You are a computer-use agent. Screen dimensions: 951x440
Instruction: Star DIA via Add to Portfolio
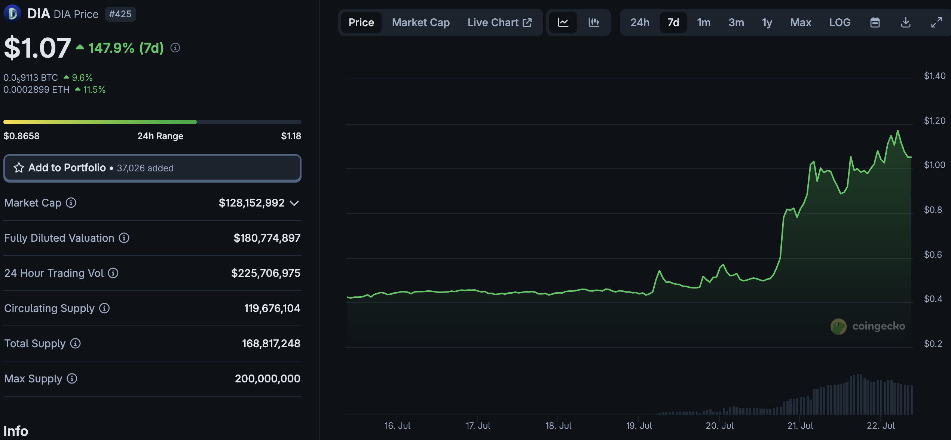[18, 168]
